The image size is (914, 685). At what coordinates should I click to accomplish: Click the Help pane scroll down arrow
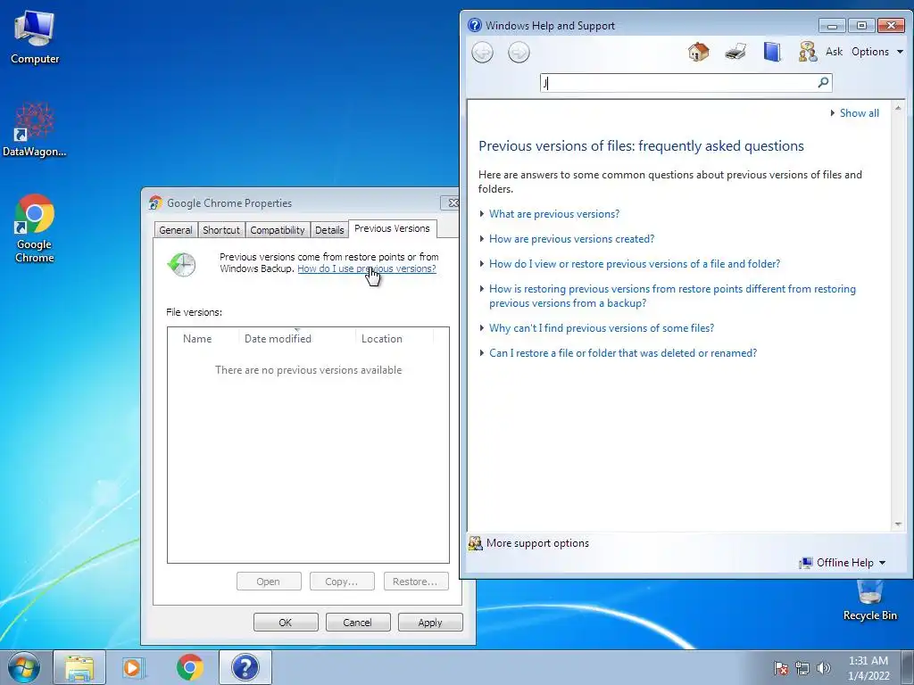coord(898,524)
